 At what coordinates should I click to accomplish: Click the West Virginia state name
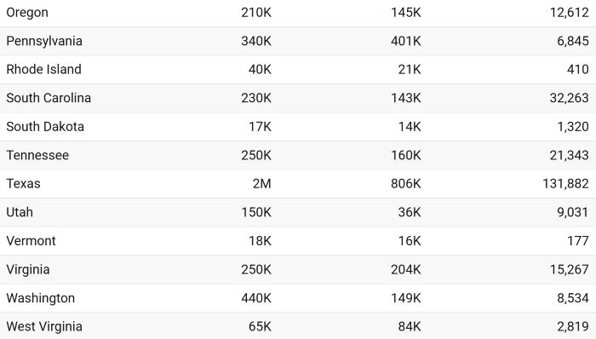click(x=44, y=326)
